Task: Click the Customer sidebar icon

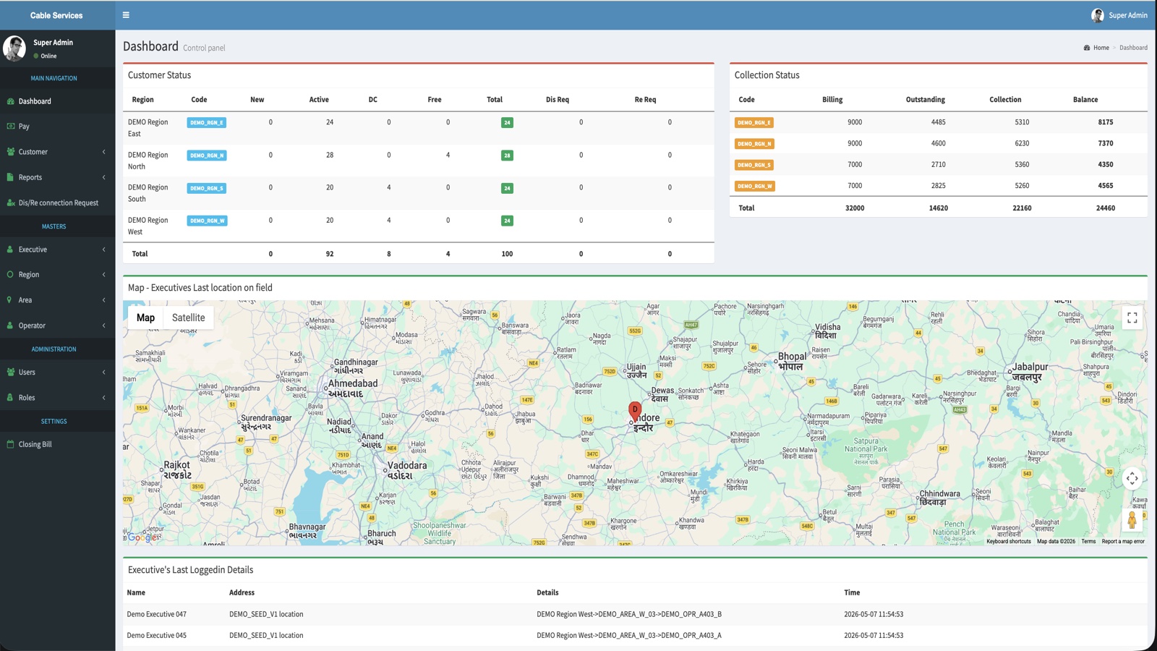Action: coord(10,152)
